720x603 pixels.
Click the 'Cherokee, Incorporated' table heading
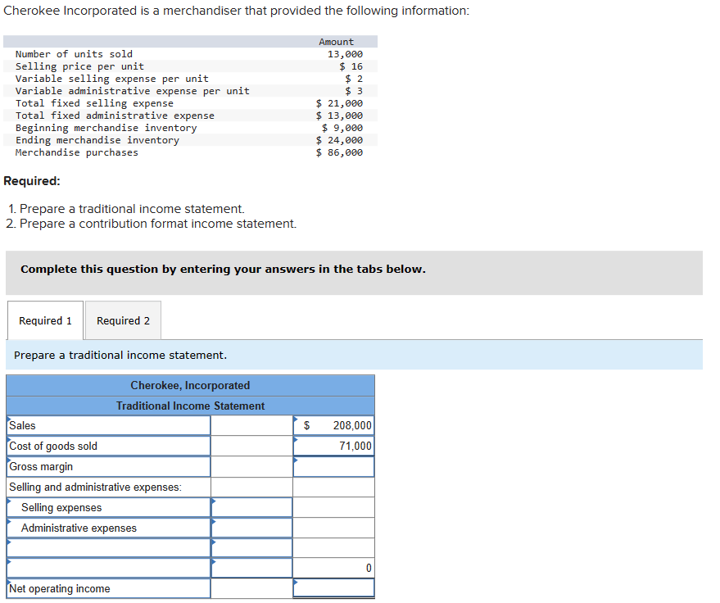[191, 385]
